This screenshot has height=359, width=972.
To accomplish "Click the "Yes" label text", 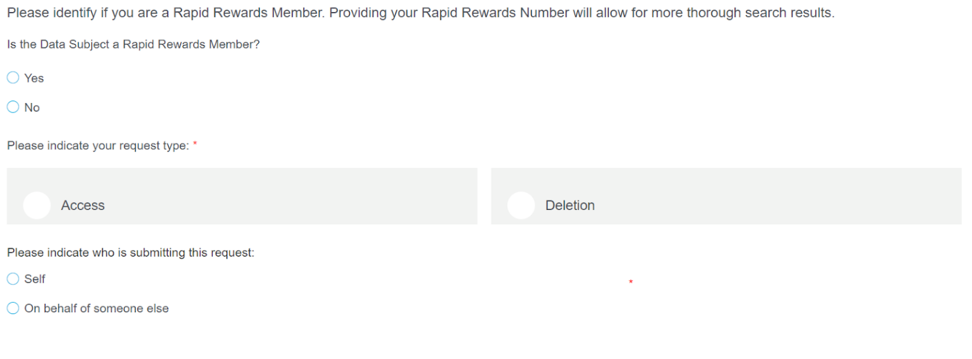I will click(x=34, y=78).
